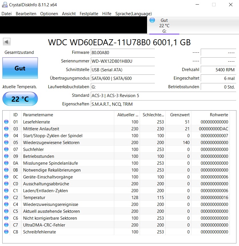Click status icon for Aktuell ausstehende Sektoren row
This screenshot has width=239, height=246.
point(6,211)
